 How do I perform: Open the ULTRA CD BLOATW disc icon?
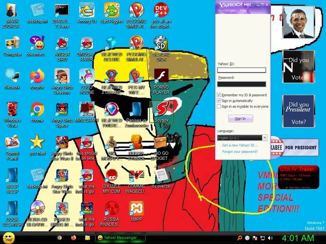[x=37, y=214]
